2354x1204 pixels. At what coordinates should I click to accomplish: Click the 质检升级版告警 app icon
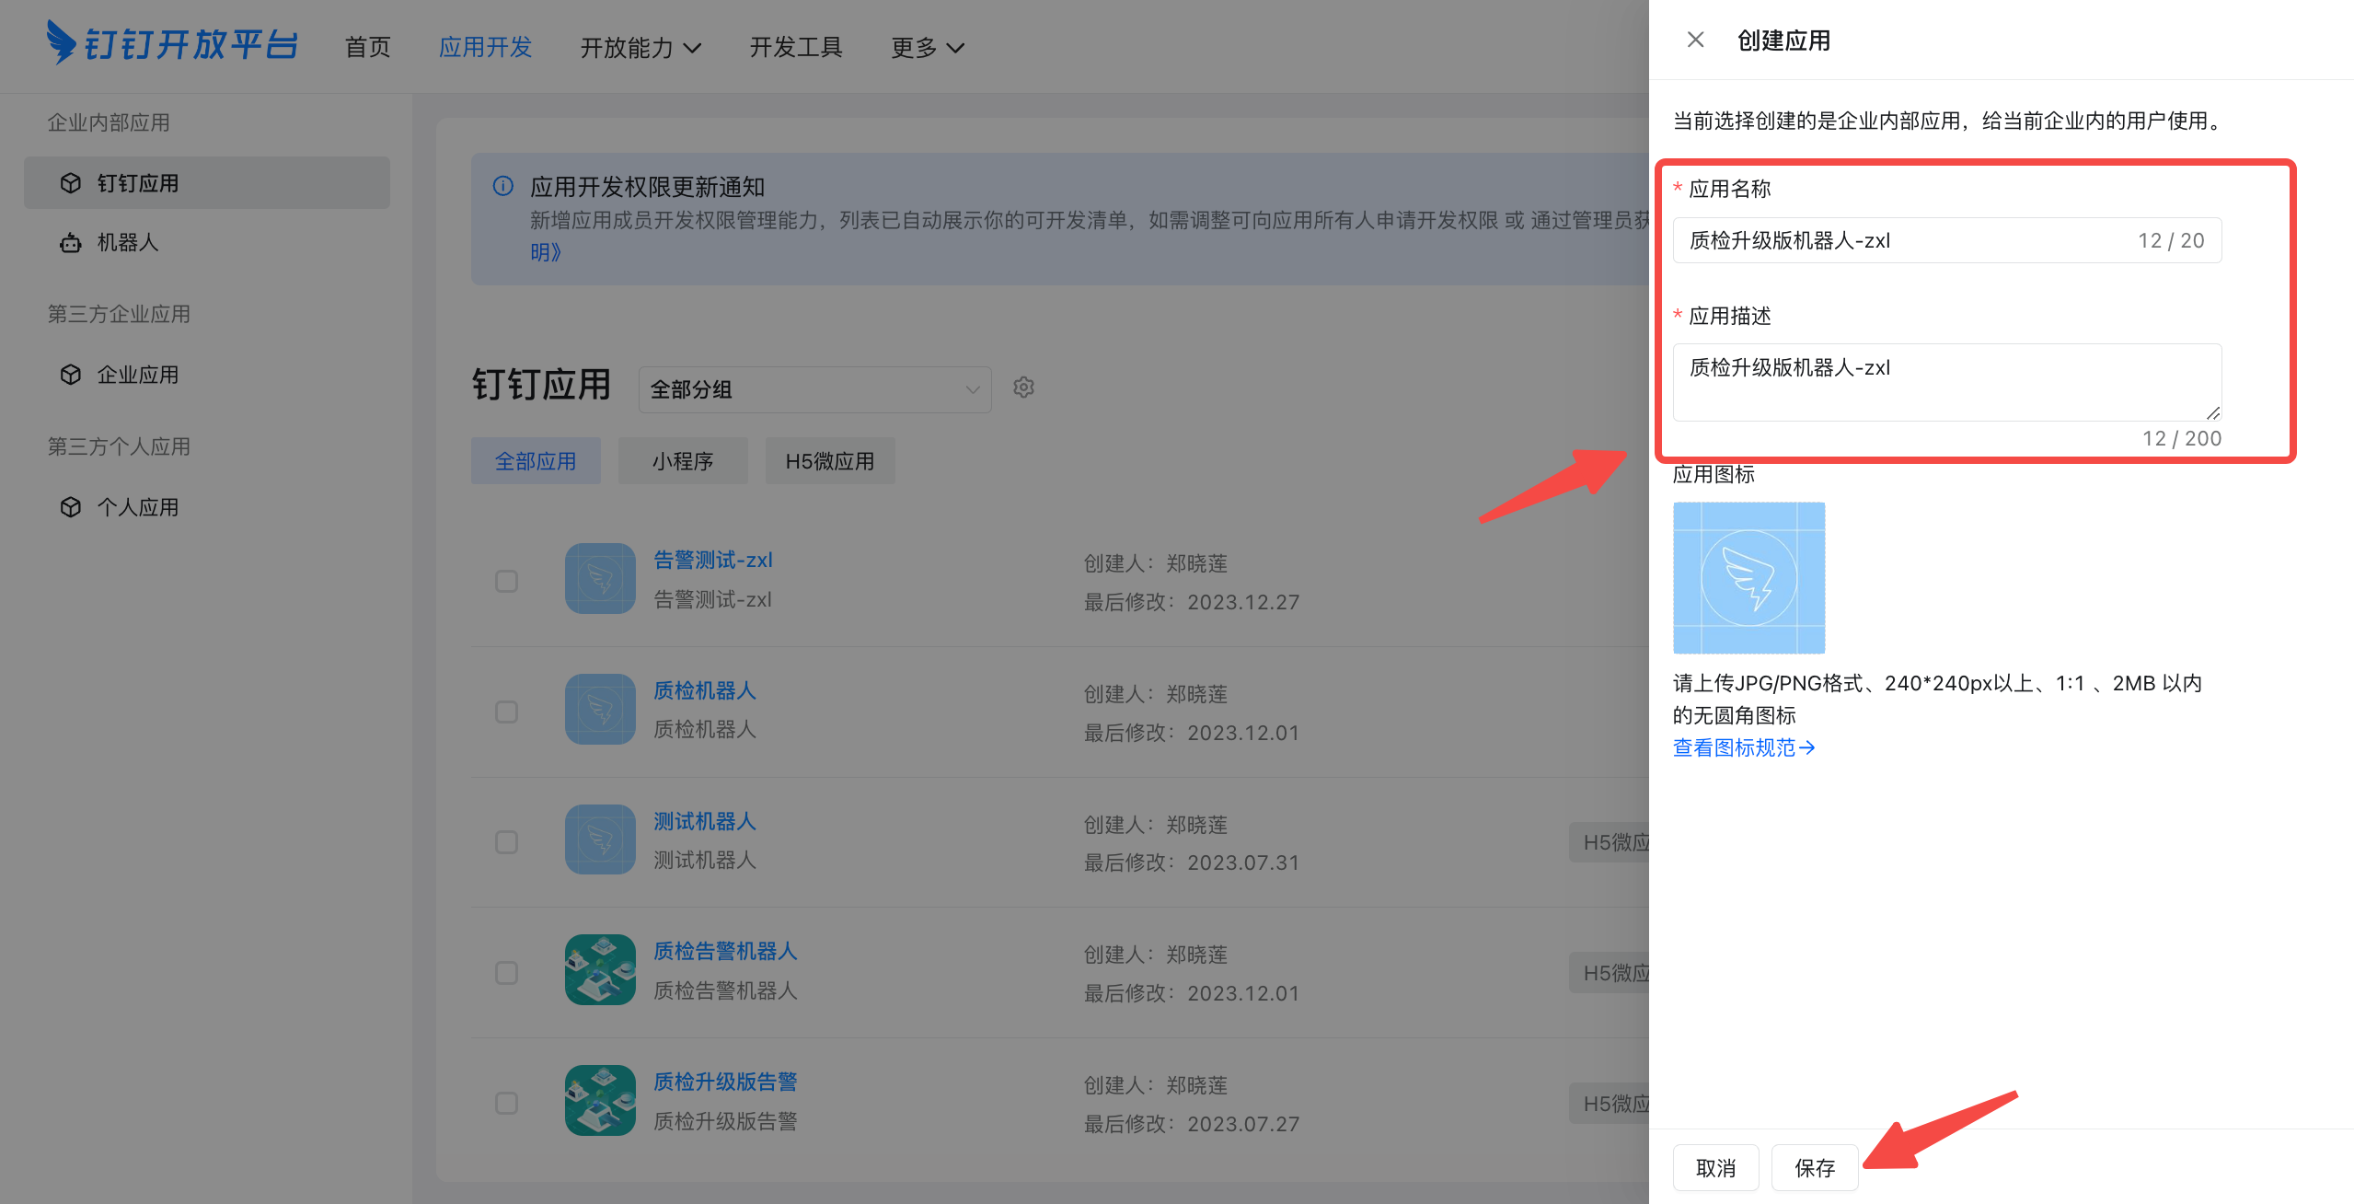(600, 1101)
